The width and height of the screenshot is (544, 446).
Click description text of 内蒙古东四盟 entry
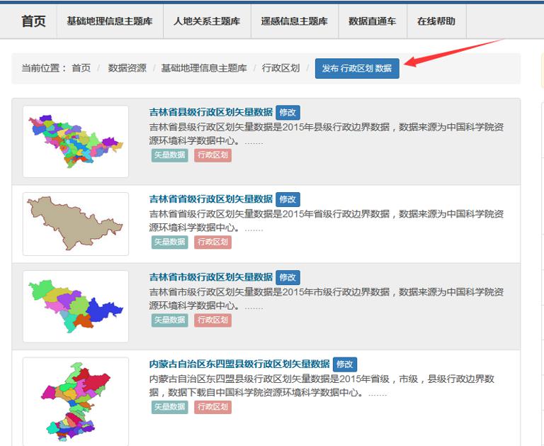(322, 386)
